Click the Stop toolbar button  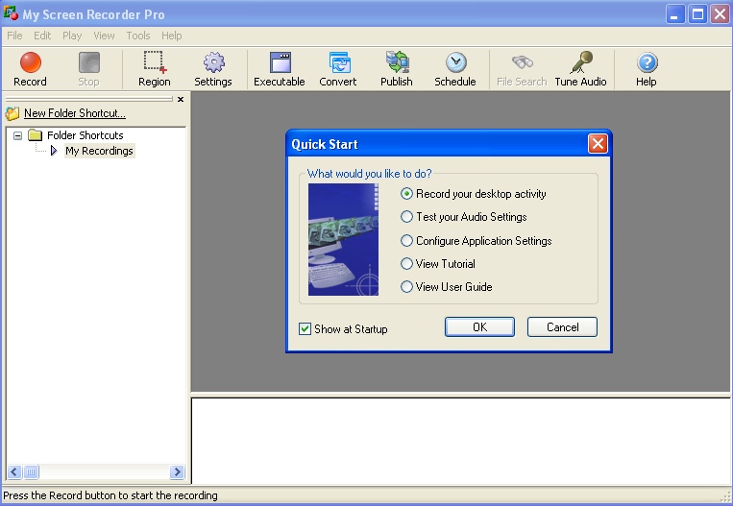(x=88, y=69)
